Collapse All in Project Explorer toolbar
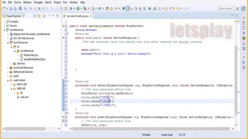The image size is (248, 139). [x=34, y=16]
